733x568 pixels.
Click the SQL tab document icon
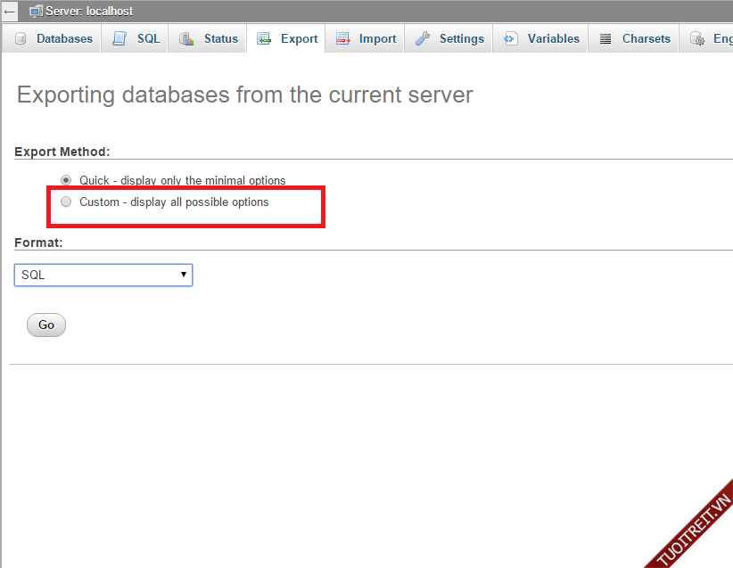click(x=119, y=39)
